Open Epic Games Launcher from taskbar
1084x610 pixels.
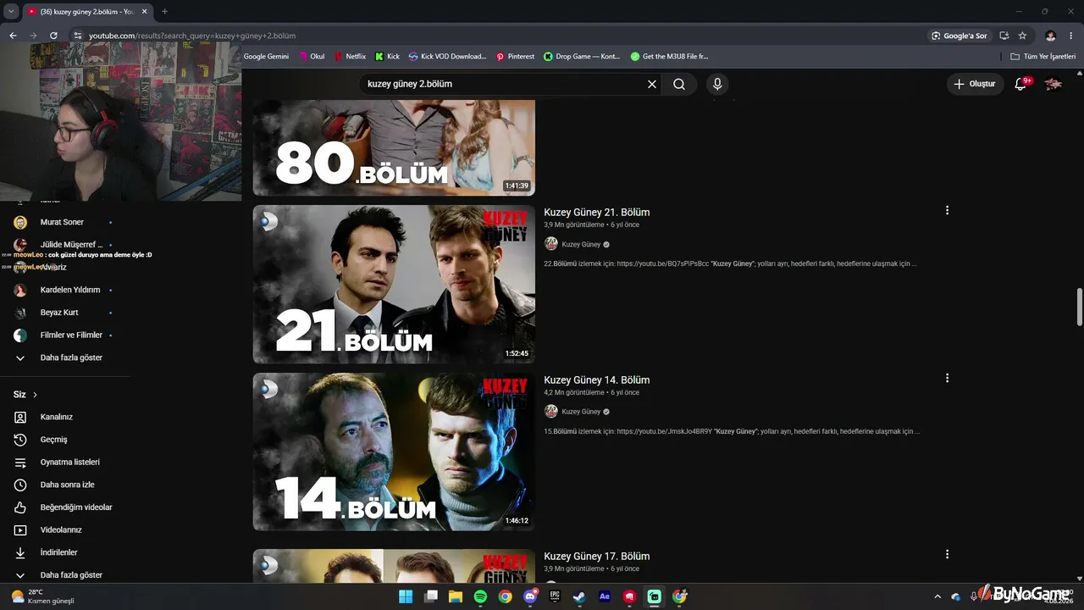tap(555, 596)
